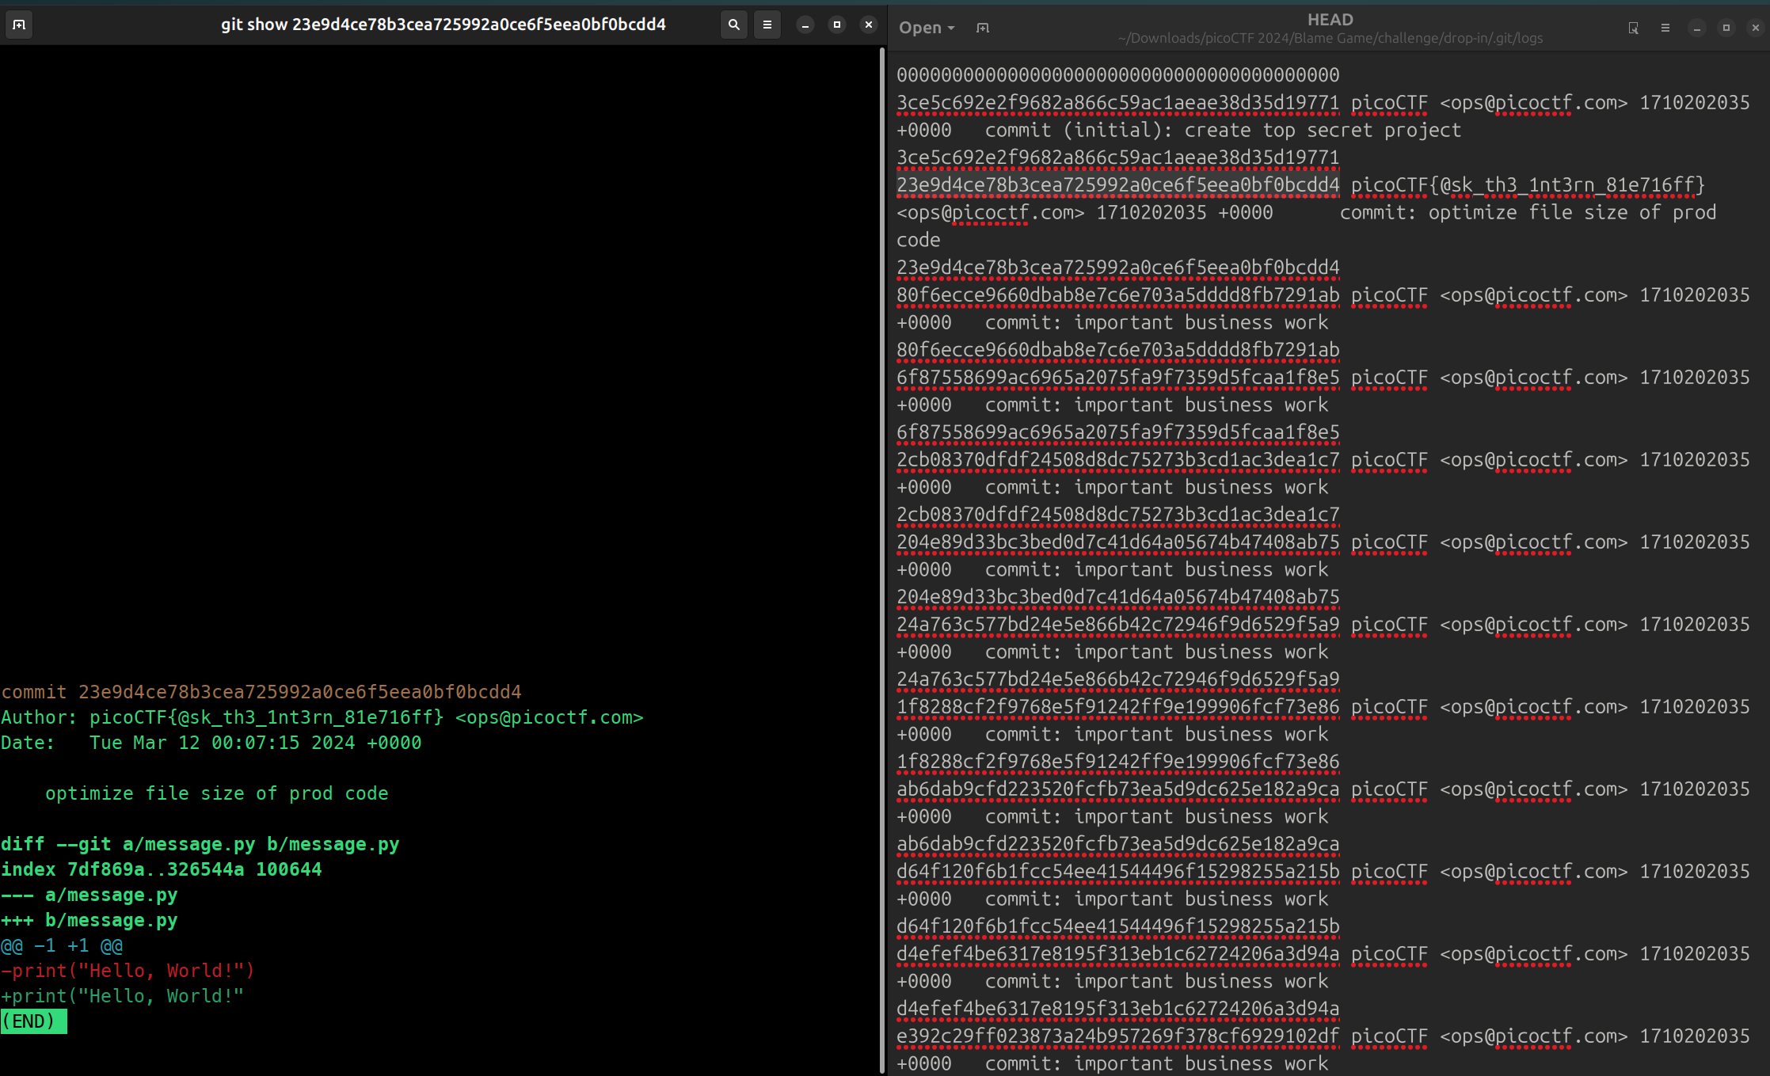Click the terminal search icon
This screenshot has height=1076, width=1770.
[734, 25]
